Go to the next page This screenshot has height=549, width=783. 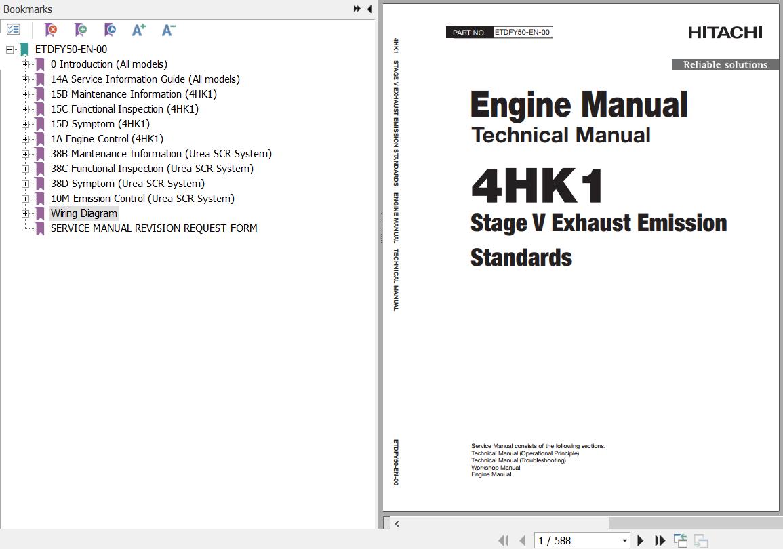click(x=641, y=540)
